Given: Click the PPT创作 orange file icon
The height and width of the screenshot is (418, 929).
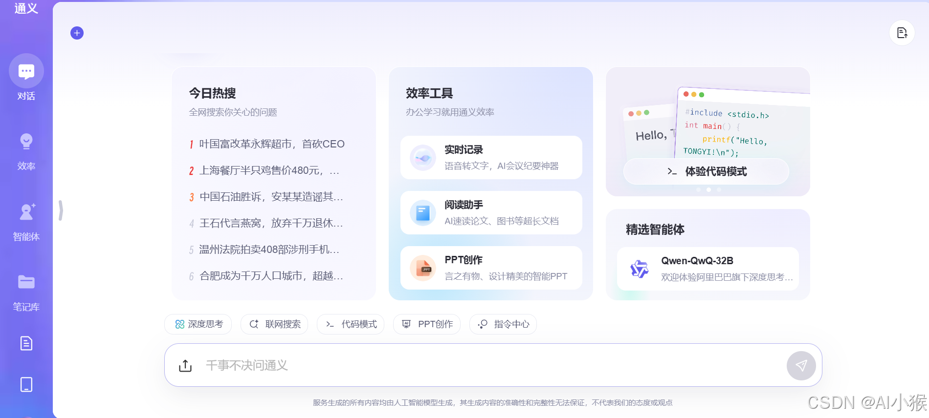Looking at the screenshot, I should click(423, 268).
